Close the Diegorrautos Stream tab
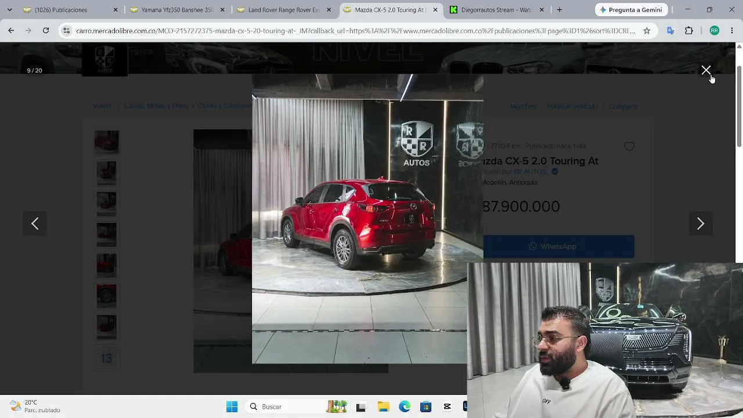Image resolution: width=743 pixels, height=418 pixels. click(542, 10)
